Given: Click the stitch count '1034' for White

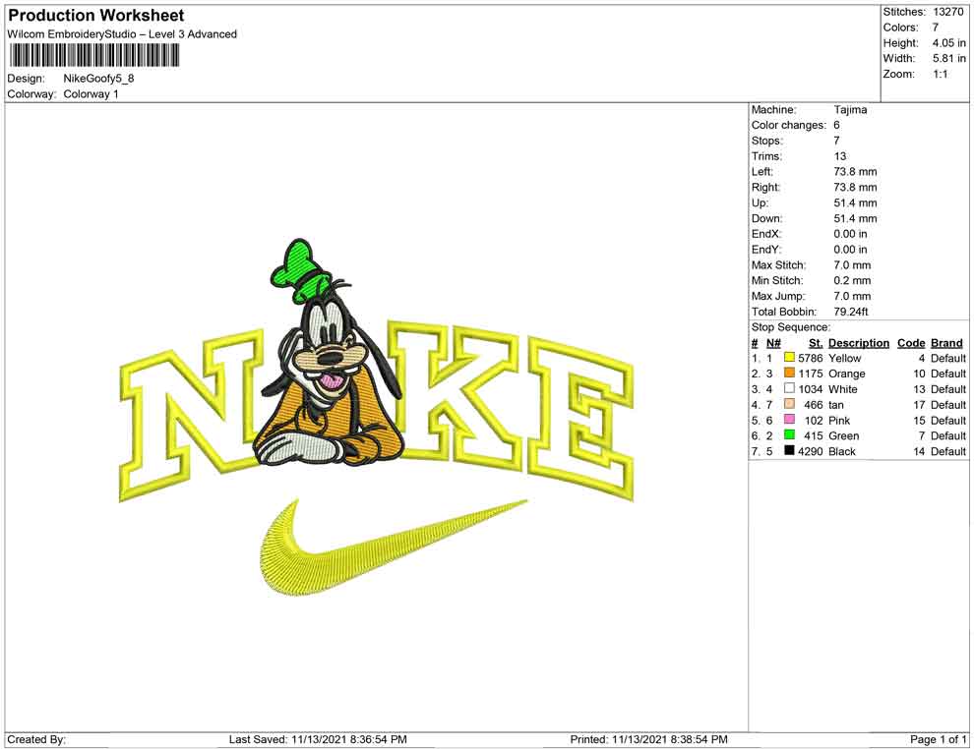Looking at the screenshot, I should coord(811,389).
